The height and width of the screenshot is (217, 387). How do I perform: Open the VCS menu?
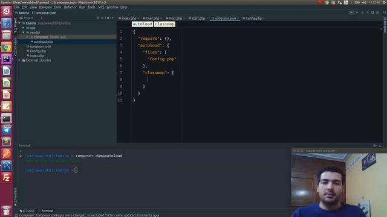pyautogui.click(x=101, y=7)
